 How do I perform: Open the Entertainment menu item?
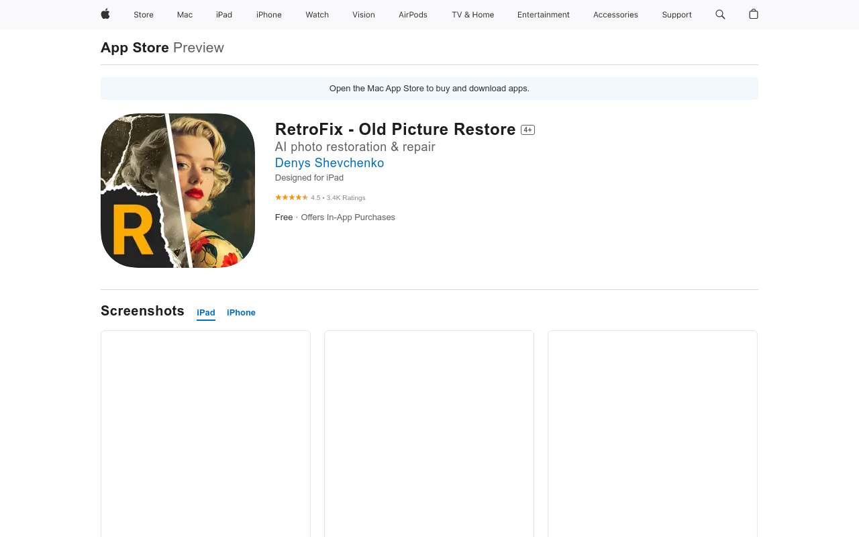[544, 15]
